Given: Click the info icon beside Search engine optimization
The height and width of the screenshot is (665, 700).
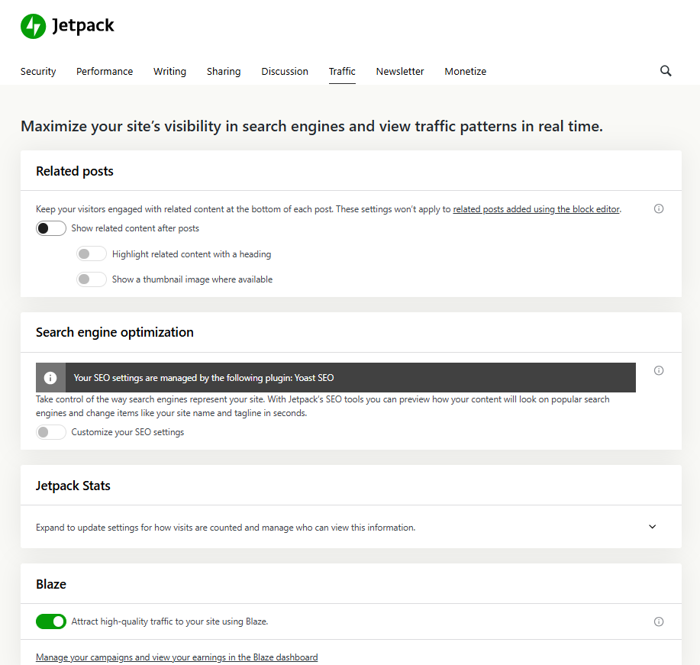Looking at the screenshot, I should coord(658,370).
